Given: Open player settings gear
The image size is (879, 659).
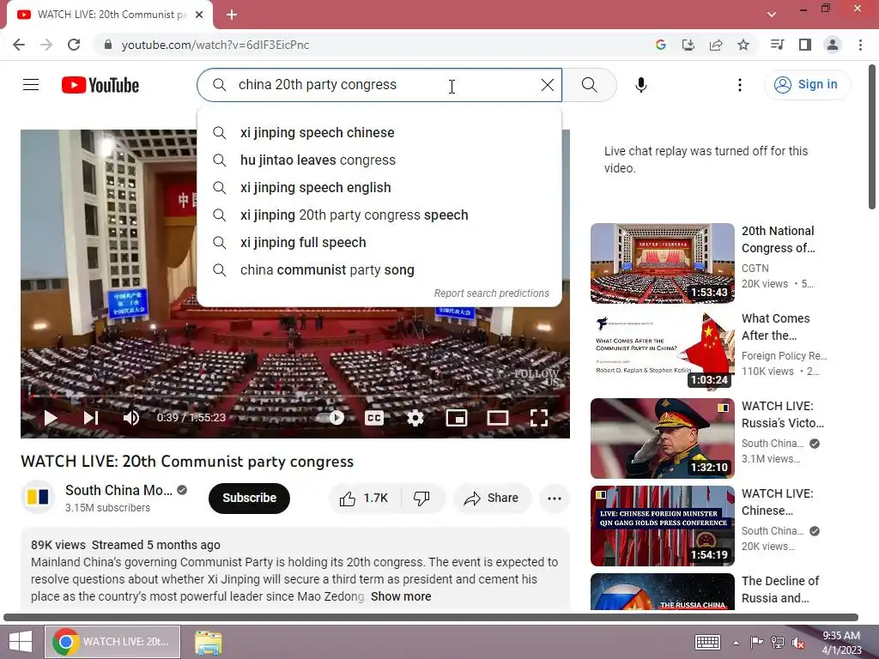Looking at the screenshot, I should 415,418.
